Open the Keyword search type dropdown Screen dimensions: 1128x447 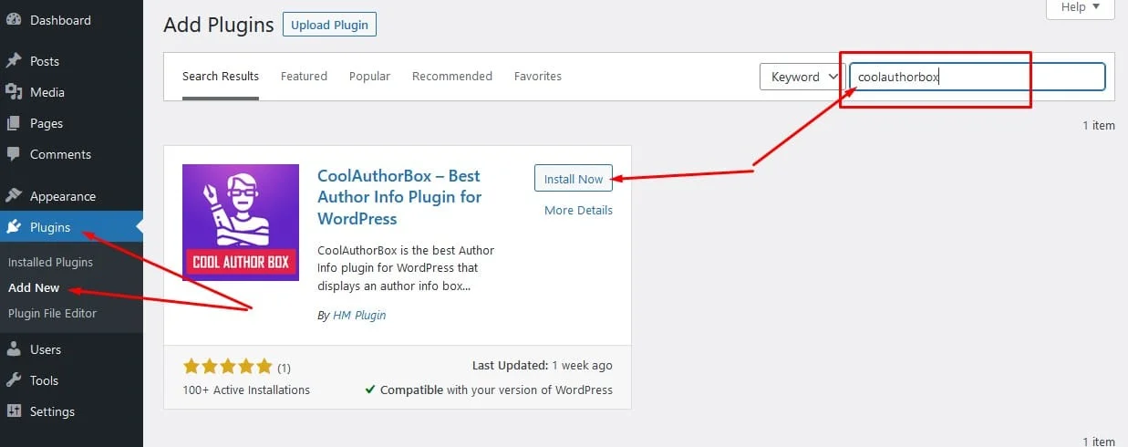801,77
